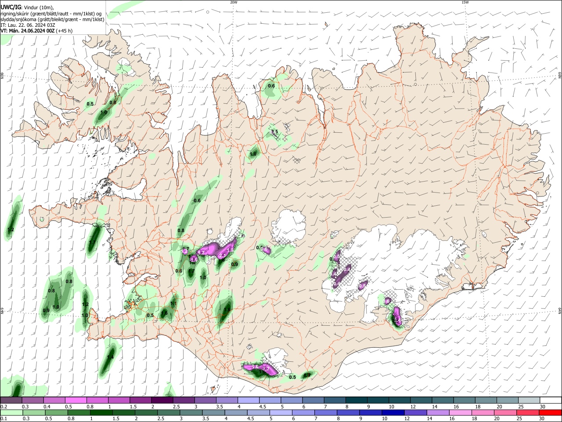Pick the pale green rain swatch labeled 0.1
Image resolution: width=562 pixels, height=422 pixels.
point(11,412)
